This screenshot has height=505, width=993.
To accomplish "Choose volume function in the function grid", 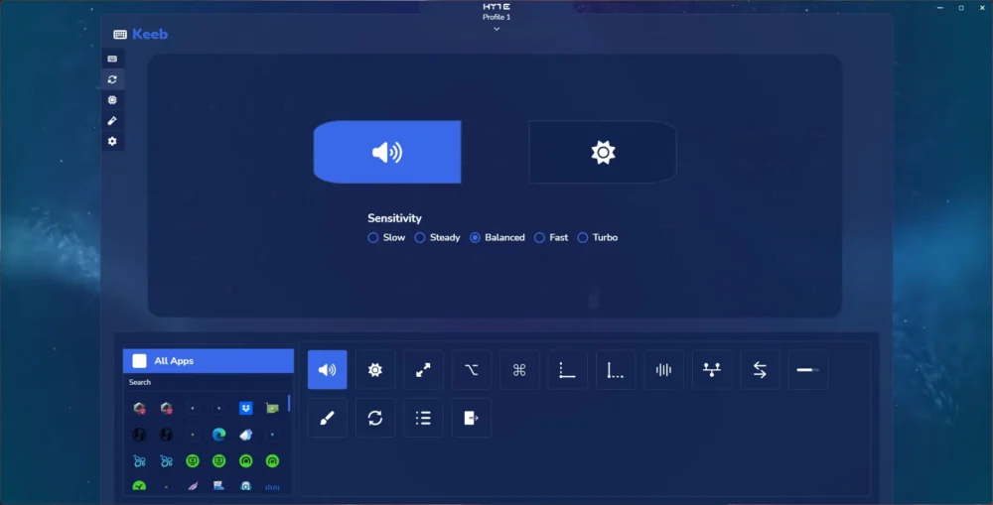I will 328,370.
